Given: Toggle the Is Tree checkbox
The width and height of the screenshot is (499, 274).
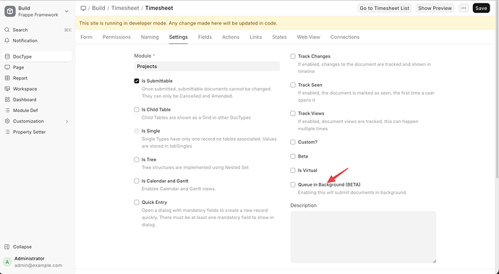Looking at the screenshot, I should [137, 160].
